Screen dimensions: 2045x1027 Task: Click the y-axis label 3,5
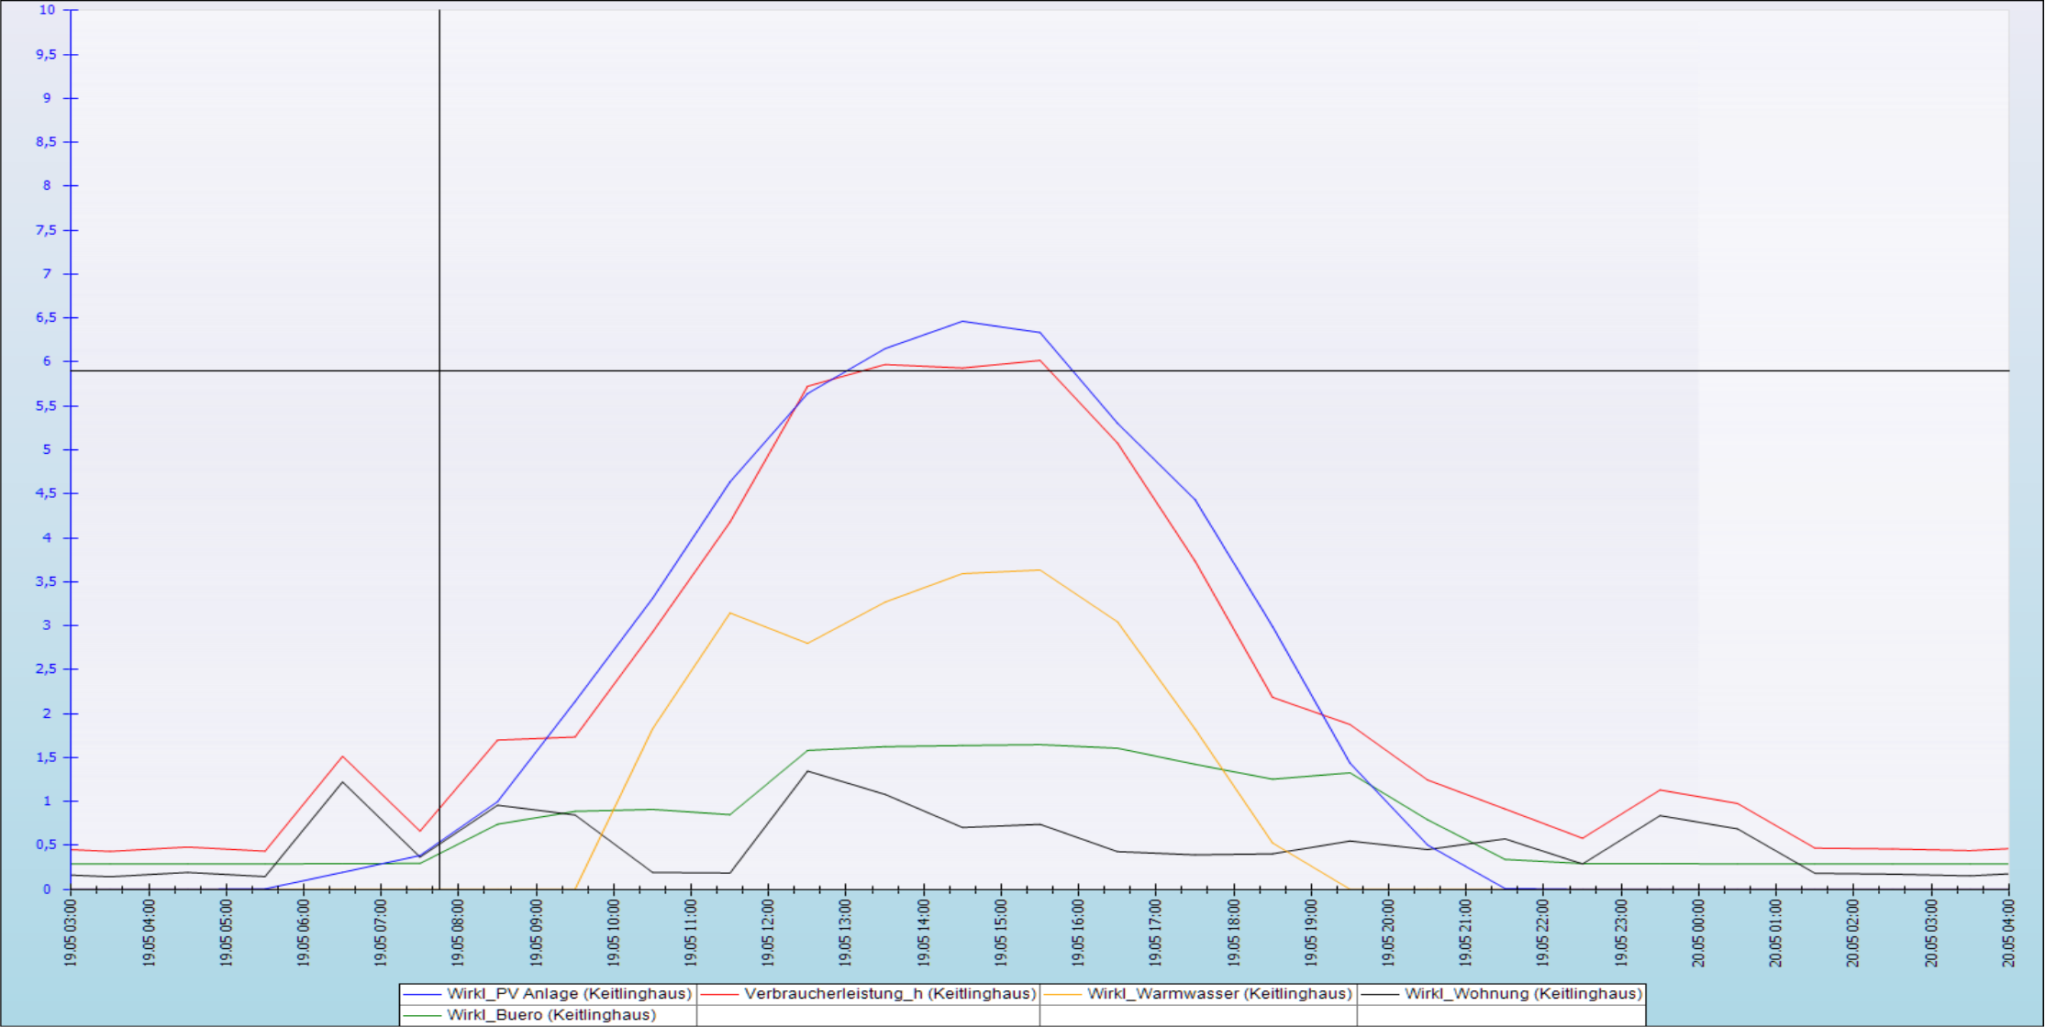coord(46,581)
